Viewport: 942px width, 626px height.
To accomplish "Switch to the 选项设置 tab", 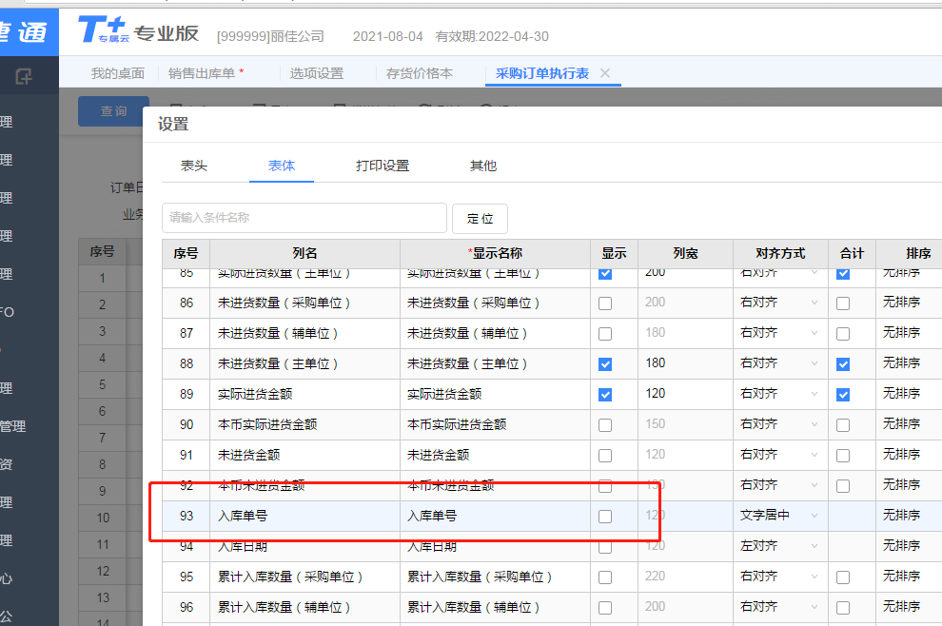I will tap(317, 73).
